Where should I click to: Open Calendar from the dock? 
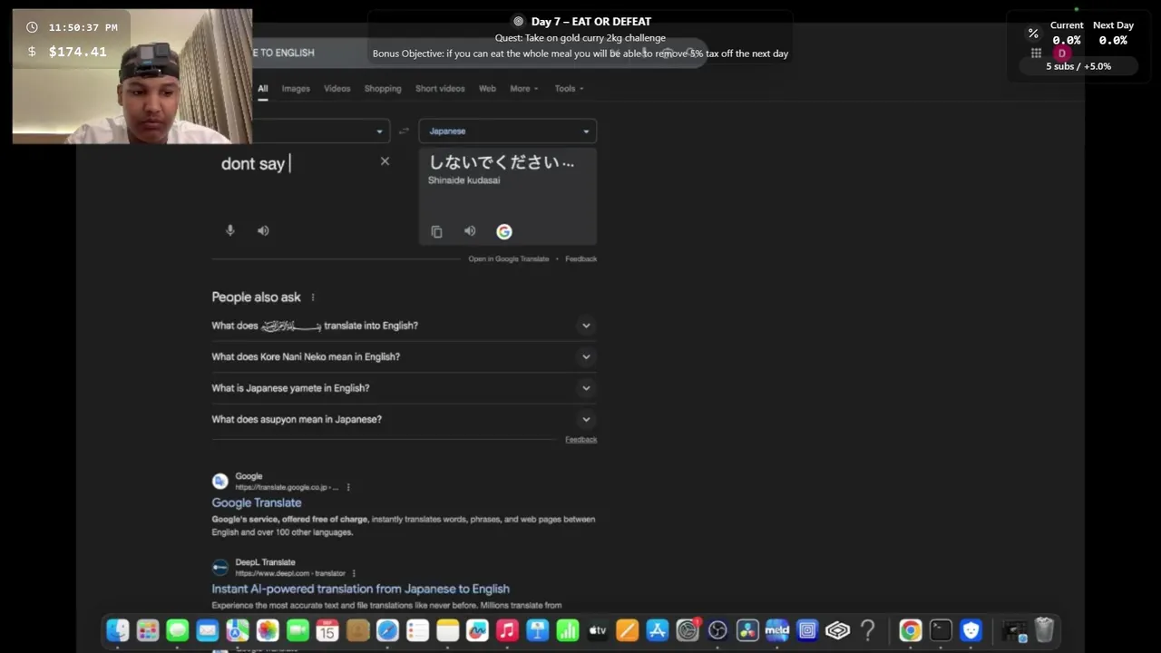click(x=327, y=630)
